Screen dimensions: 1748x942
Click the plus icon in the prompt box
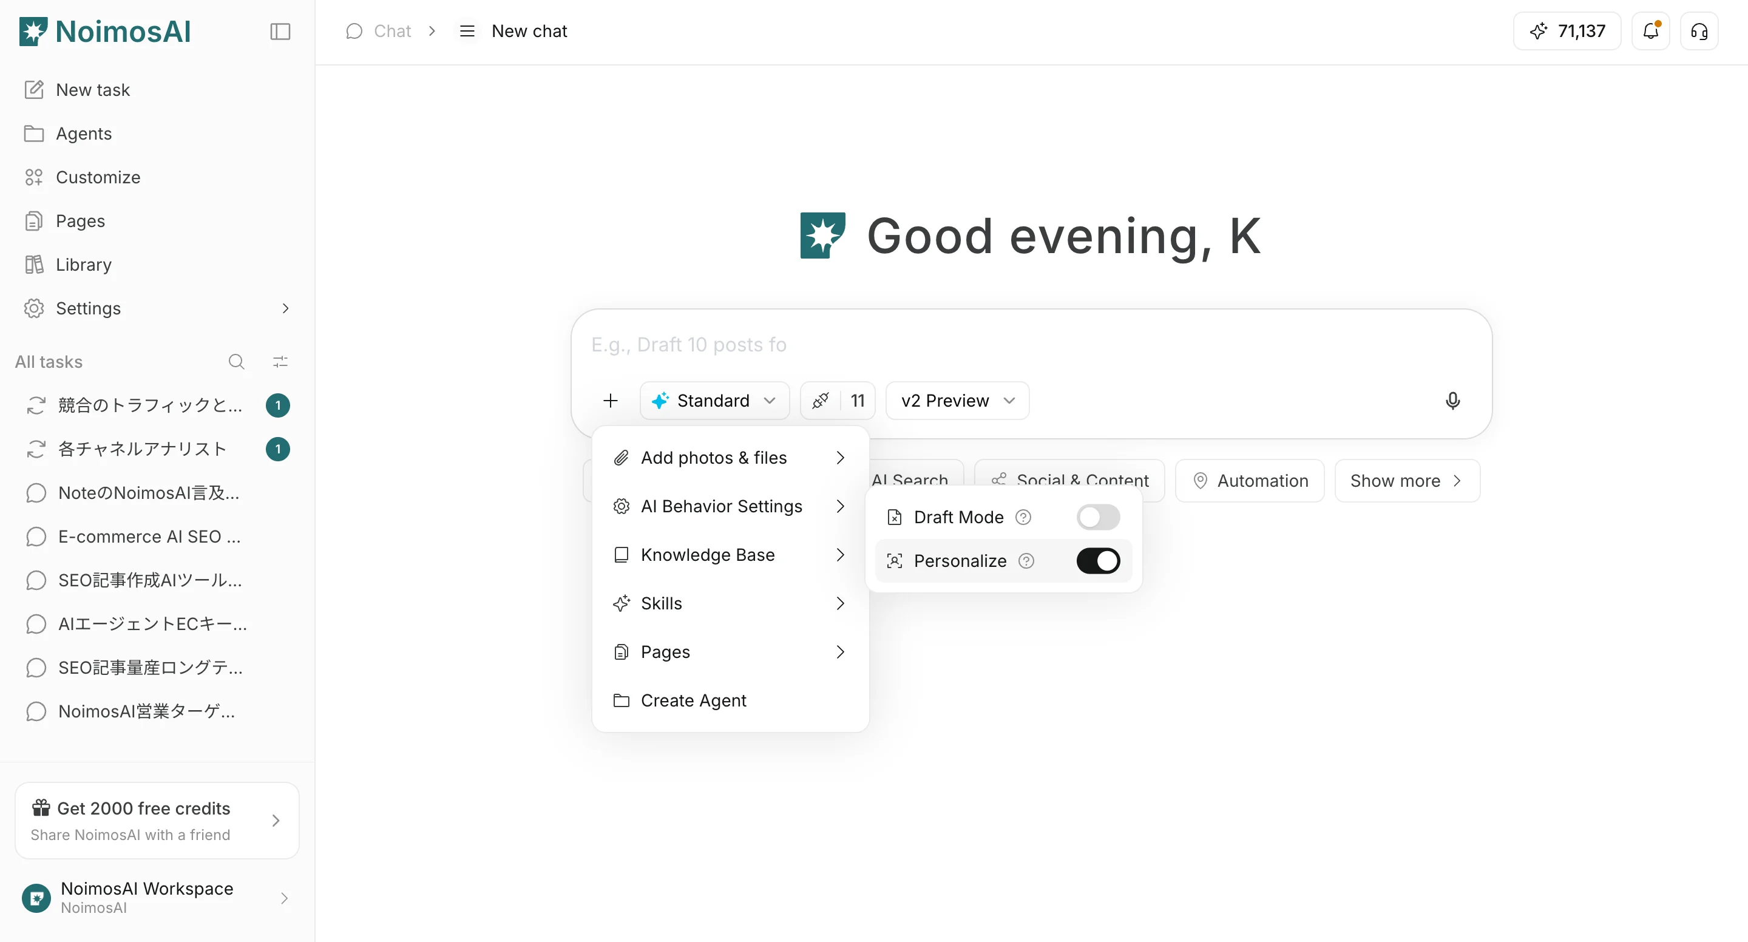click(610, 401)
